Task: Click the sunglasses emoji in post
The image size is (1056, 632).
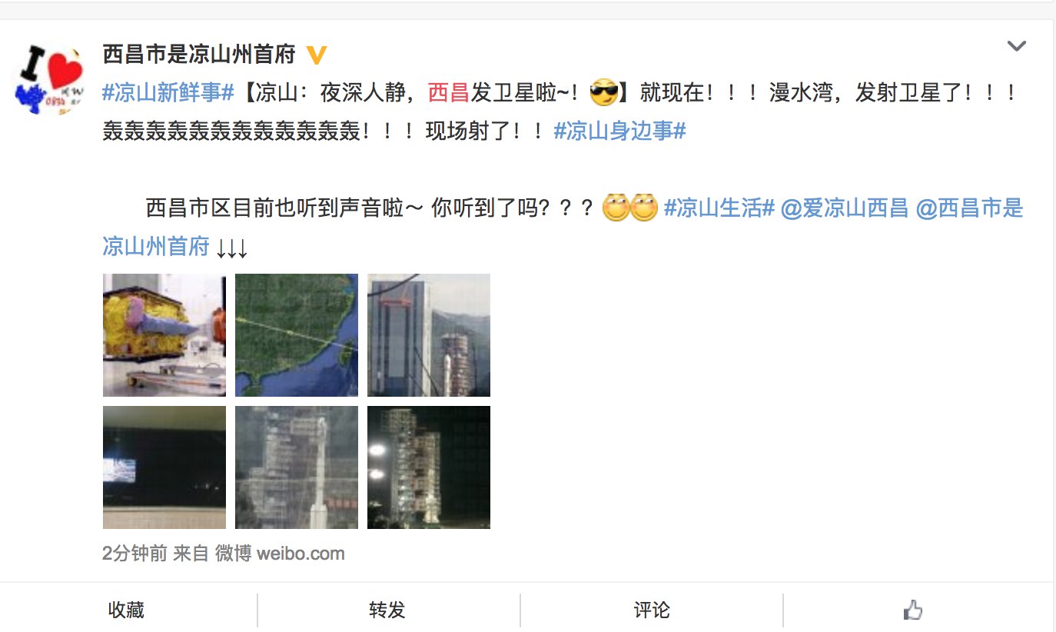Action: [x=603, y=94]
